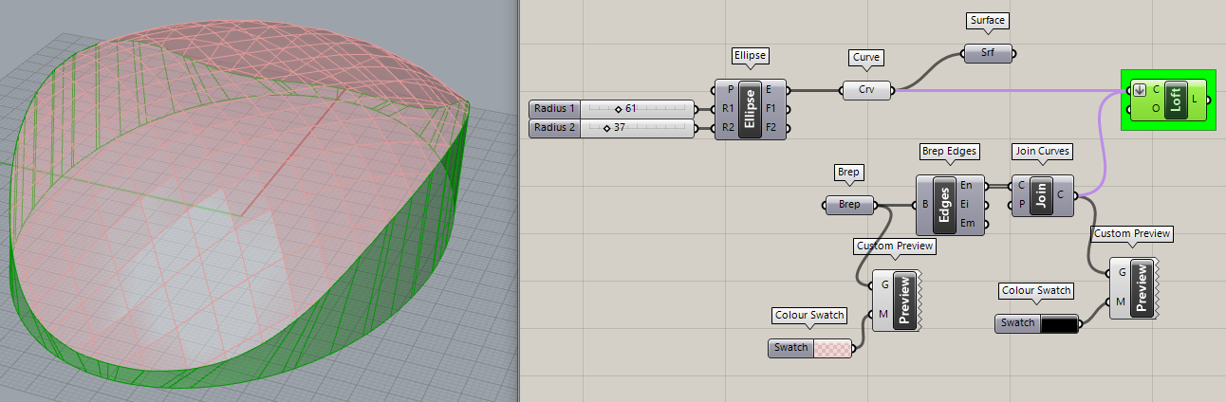Click the Ellipse R1 input

click(x=727, y=109)
